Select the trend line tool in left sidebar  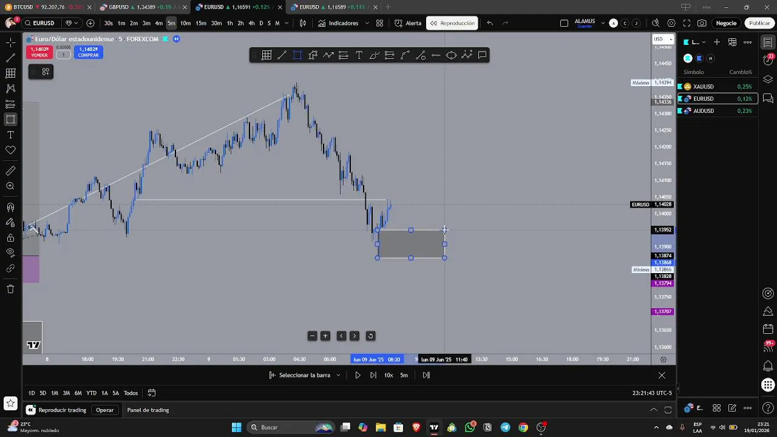click(x=10, y=58)
